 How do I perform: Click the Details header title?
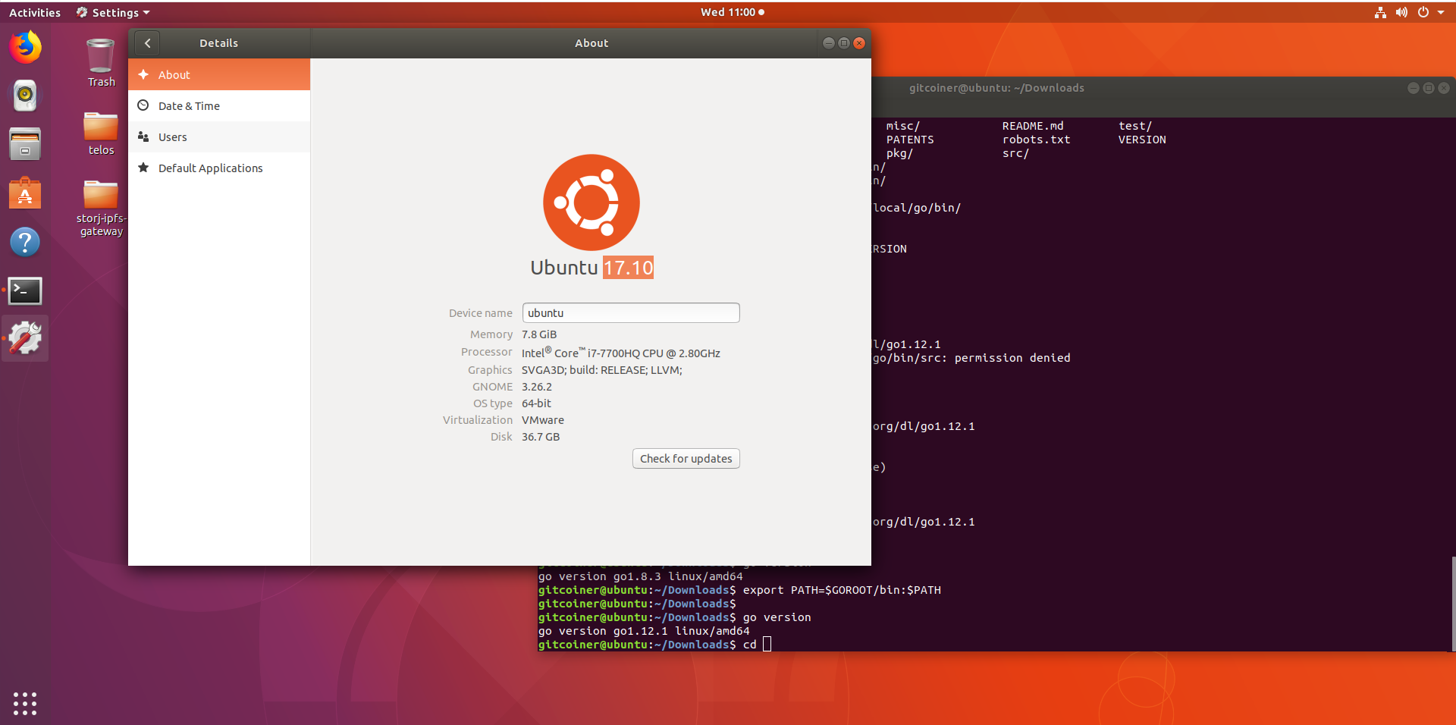(219, 43)
